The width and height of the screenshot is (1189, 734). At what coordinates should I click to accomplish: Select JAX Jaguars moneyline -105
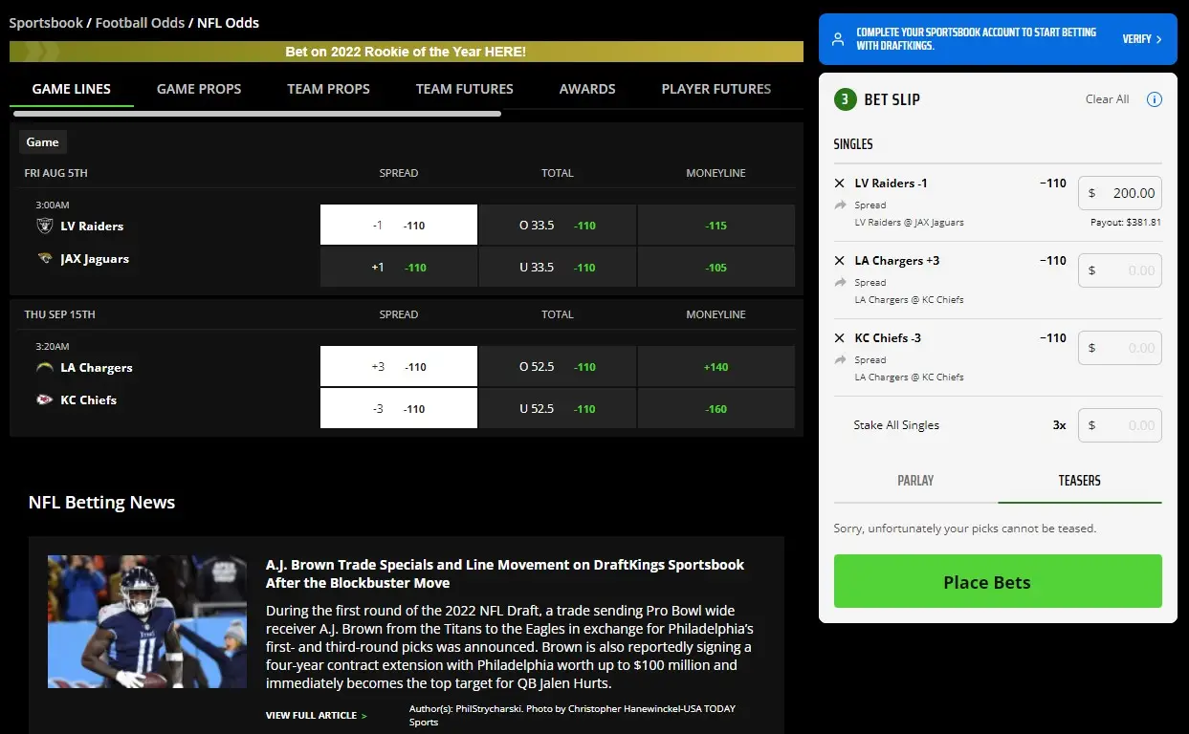tap(716, 268)
